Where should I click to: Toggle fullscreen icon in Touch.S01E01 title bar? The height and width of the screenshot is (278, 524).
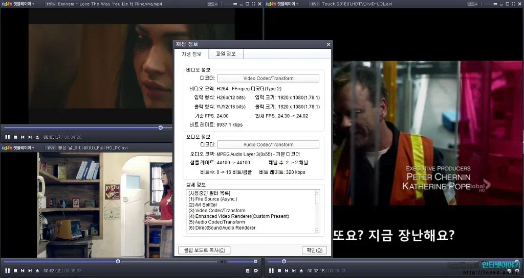[513, 4]
